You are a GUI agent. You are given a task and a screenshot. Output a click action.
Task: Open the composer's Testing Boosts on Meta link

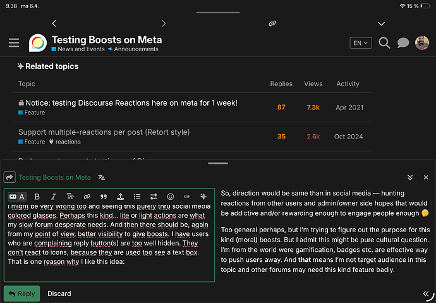click(x=55, y=177)
